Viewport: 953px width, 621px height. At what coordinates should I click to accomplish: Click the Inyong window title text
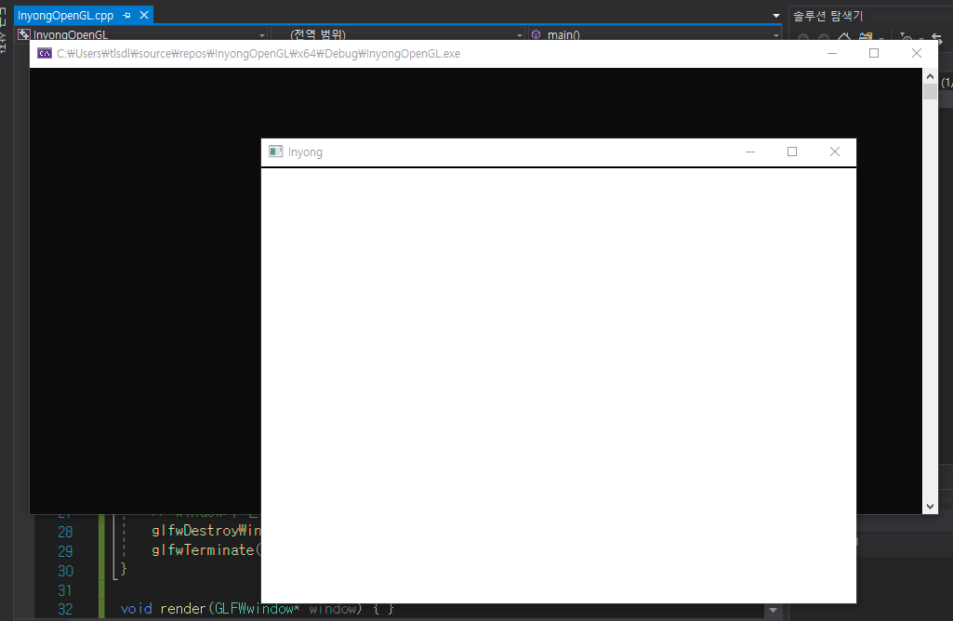(x=305, y=152)
